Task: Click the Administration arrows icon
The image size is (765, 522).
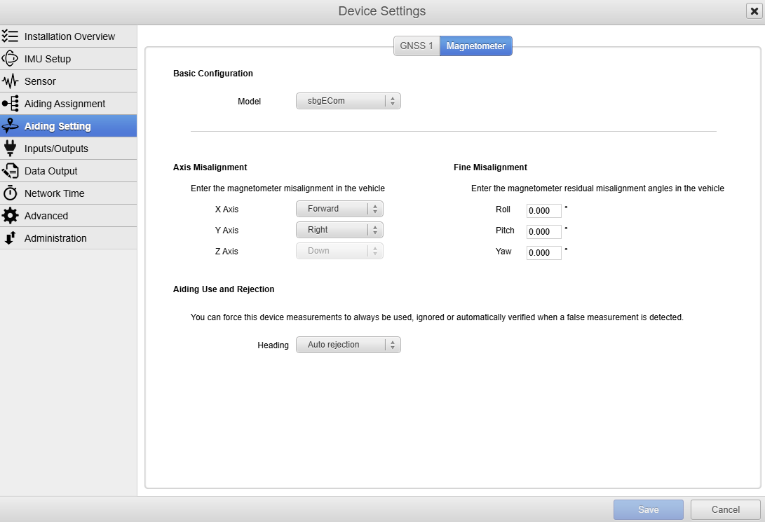Action: 11,238
